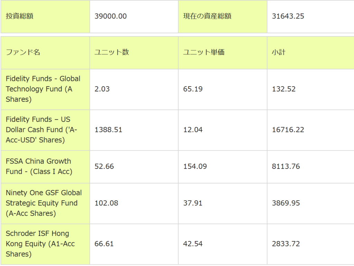
Task: Click the ファンド名 column header
Action: (23, 52)
